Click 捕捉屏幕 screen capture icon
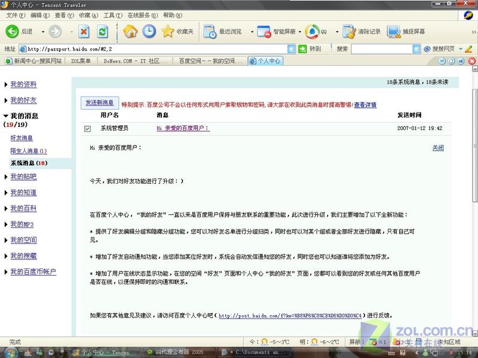Screen dimensions: 478x358 click(394, 32)
